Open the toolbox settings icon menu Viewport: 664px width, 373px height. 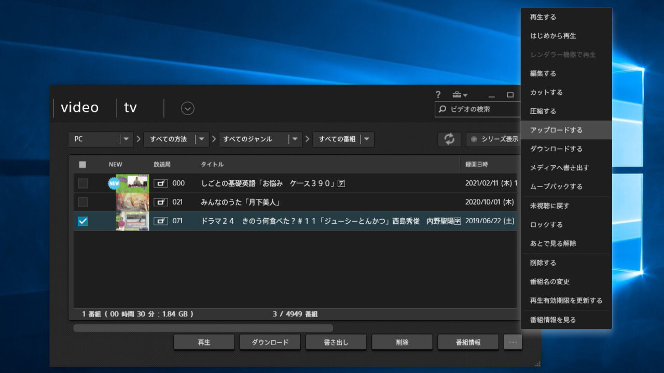click(x=459, y=95)
